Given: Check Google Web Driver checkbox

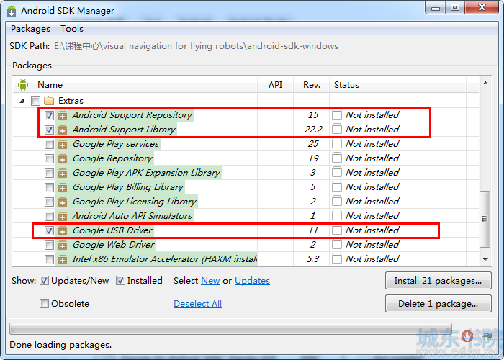Looking at the screenshot, I should [x=49, y=245].
